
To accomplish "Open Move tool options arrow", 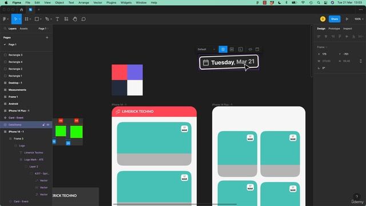I will click(x=20, y=19).
